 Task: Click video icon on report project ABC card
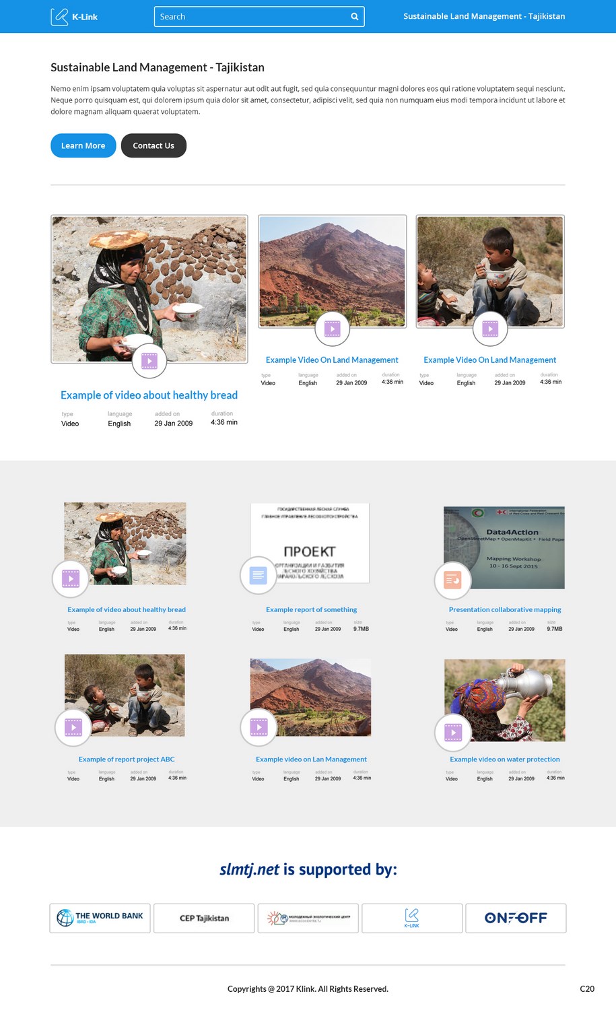[x=73, y=727]
